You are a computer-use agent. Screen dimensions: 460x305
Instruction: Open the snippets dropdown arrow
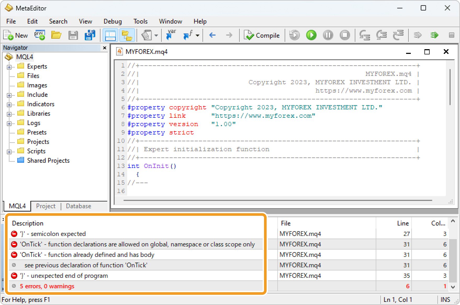coord(156,35)
